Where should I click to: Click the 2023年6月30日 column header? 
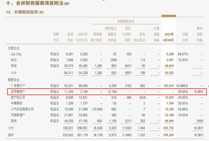point(169,37)
